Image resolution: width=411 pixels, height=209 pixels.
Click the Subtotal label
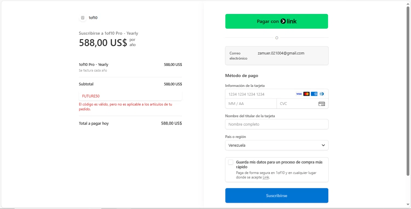coord(86,84)
